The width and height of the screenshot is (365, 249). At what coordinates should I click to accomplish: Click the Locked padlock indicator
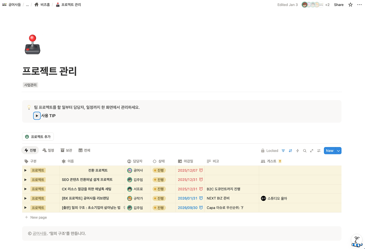coord(269,151)
